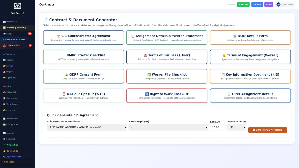
Task: Choose the Bank Details Form card
Action: (x=250, y=38)
